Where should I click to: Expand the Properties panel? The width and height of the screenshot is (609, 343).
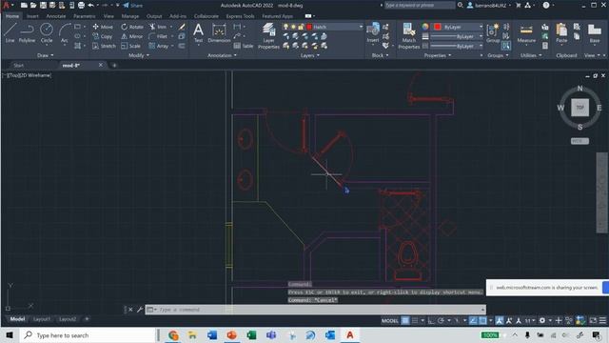click(x=438, y=55)
